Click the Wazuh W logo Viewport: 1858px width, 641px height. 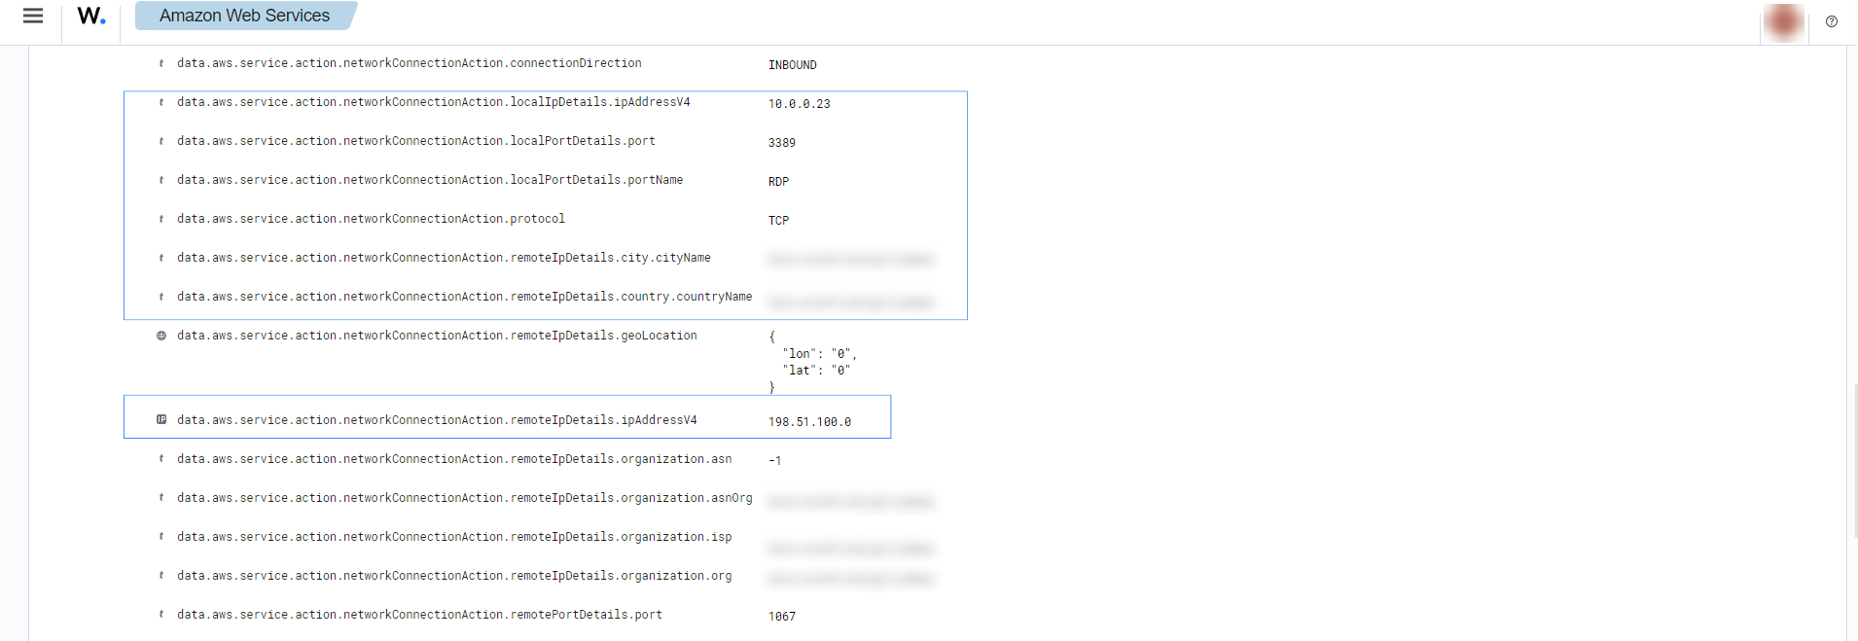[x=90, y=17]
